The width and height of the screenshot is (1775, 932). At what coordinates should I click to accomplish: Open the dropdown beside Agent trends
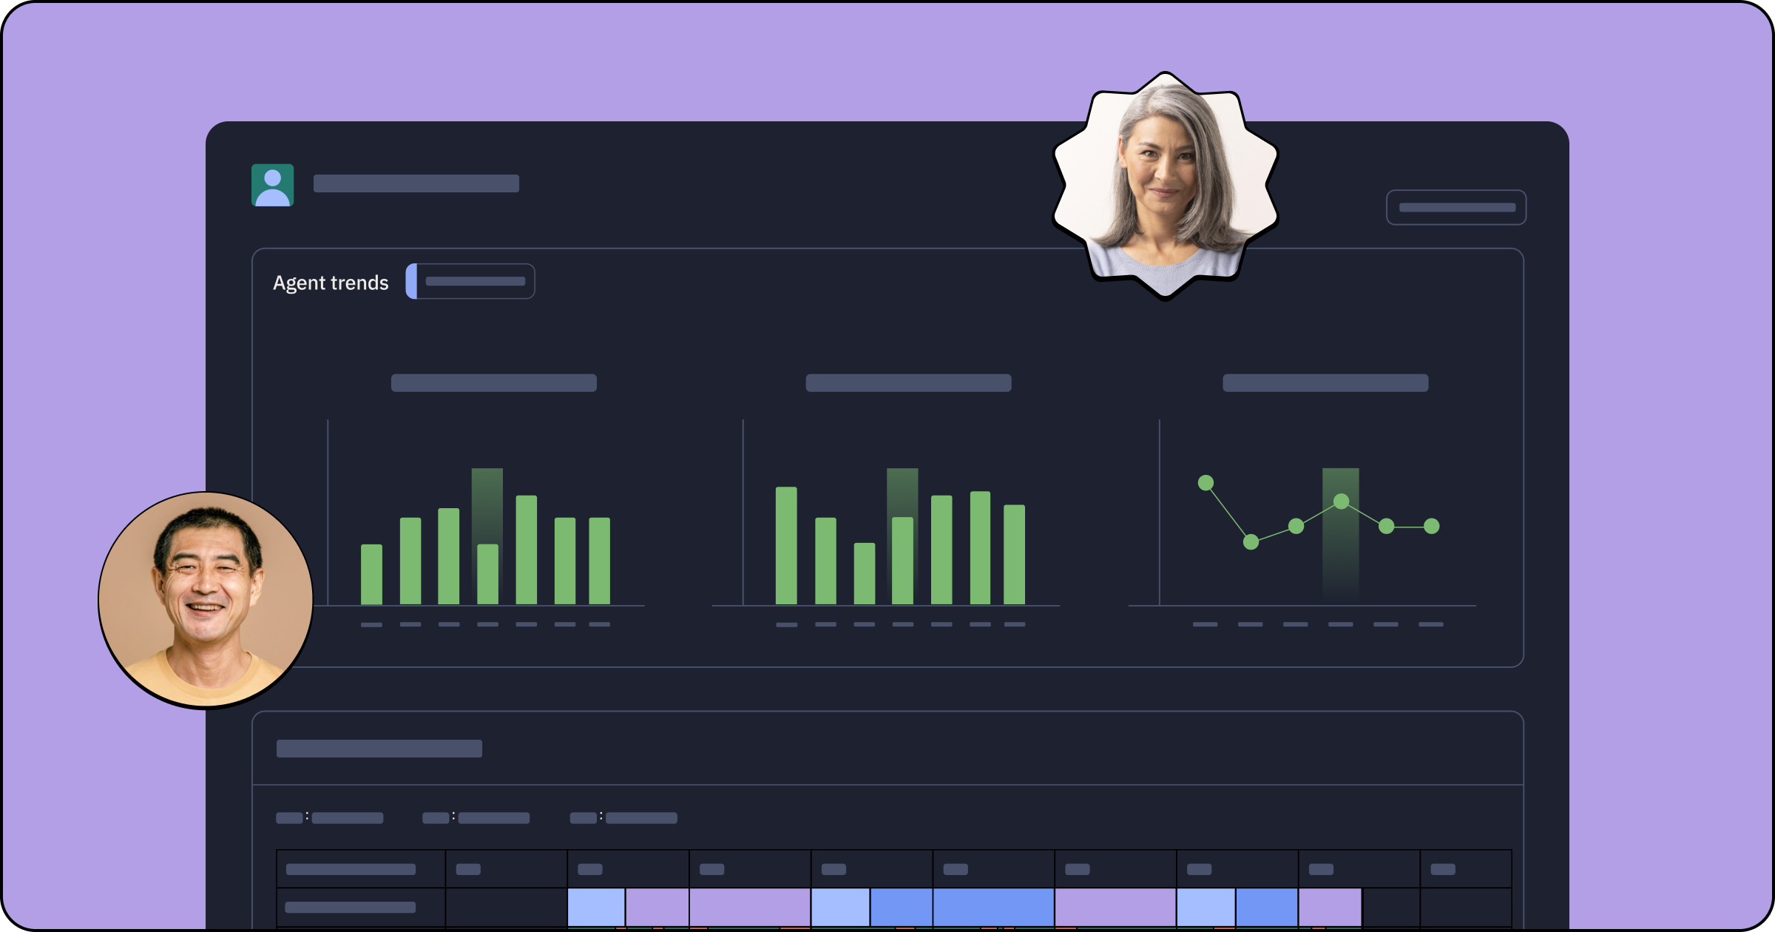pos(470,281)
